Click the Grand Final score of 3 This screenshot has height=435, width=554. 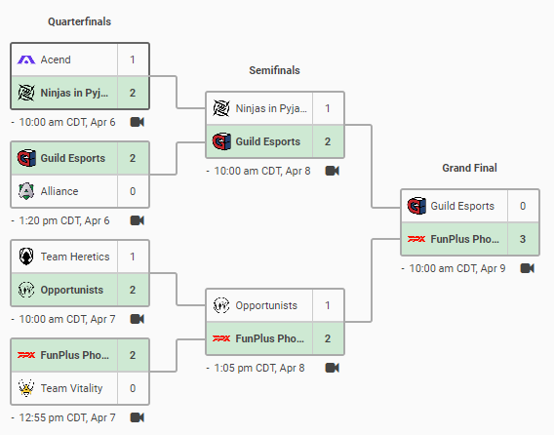pos(523,239)
